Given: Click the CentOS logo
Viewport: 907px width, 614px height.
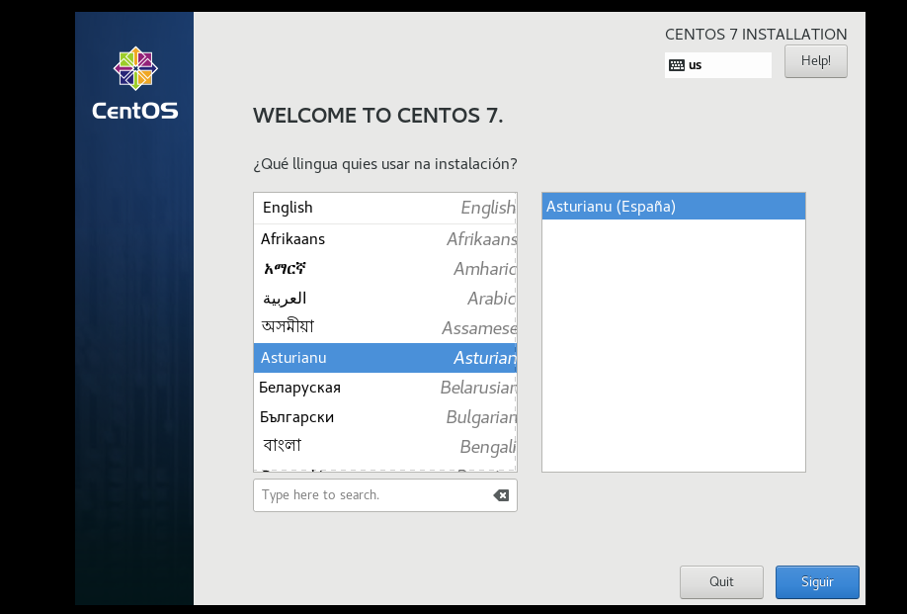Looking at the screenshot, I should click(x=135, y=83).
